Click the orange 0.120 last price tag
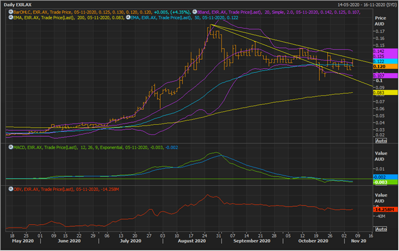 coord(385,66)
